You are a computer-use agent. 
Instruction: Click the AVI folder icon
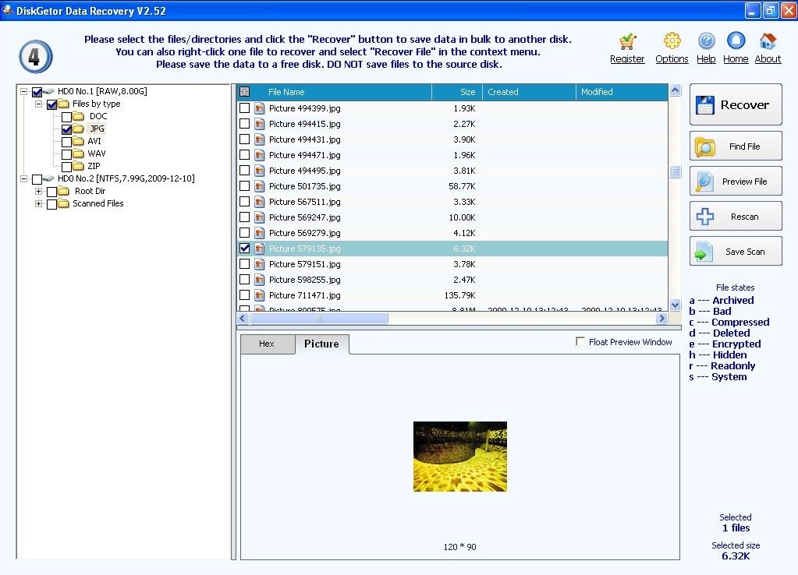(78, 141)
